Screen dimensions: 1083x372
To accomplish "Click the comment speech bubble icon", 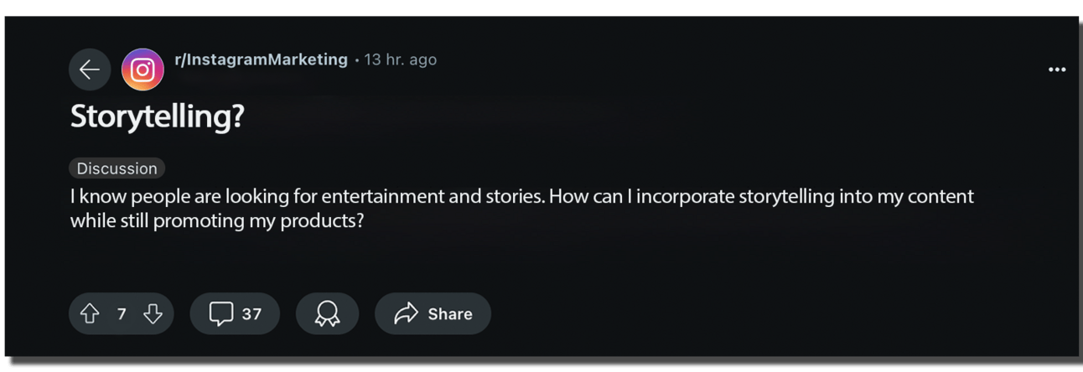I will 220,314.
